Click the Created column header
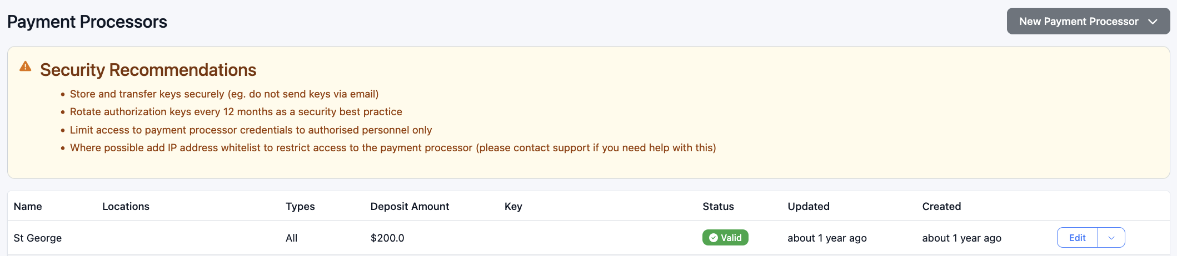1177x256 pixels. 941,207
